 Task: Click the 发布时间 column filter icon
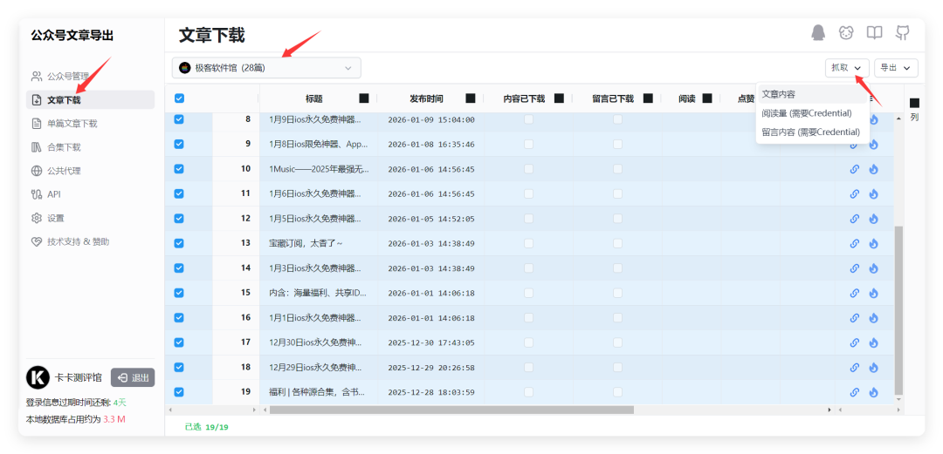pyautogui.click(x=471, y=98)
